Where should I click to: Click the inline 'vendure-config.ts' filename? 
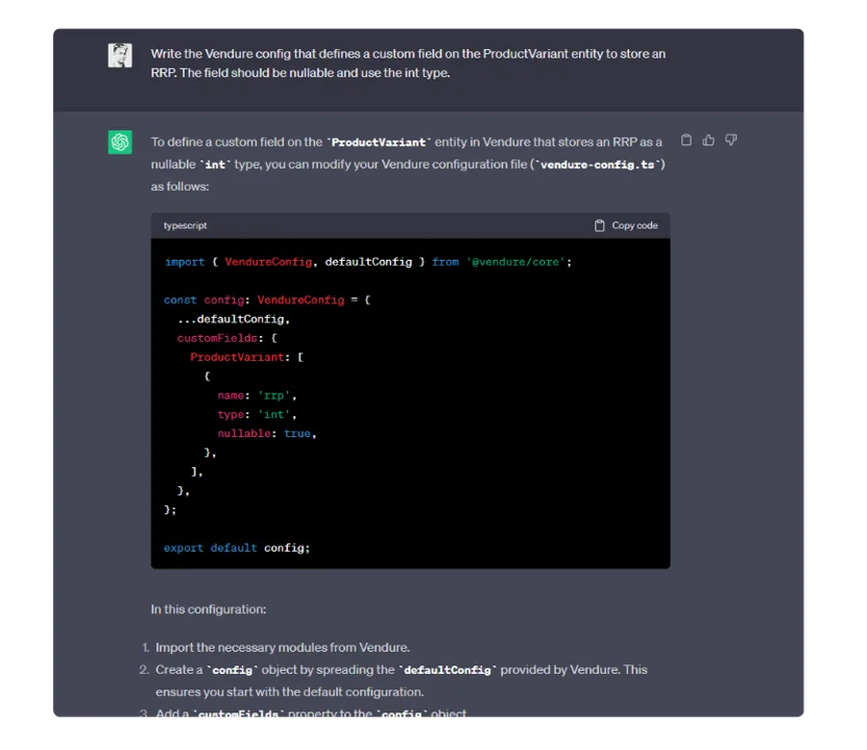pyautogui.click(x=597, y=165)
